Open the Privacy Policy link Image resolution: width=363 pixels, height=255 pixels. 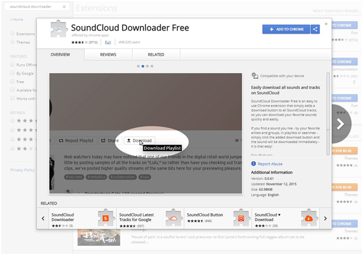(x=23, y=170)
